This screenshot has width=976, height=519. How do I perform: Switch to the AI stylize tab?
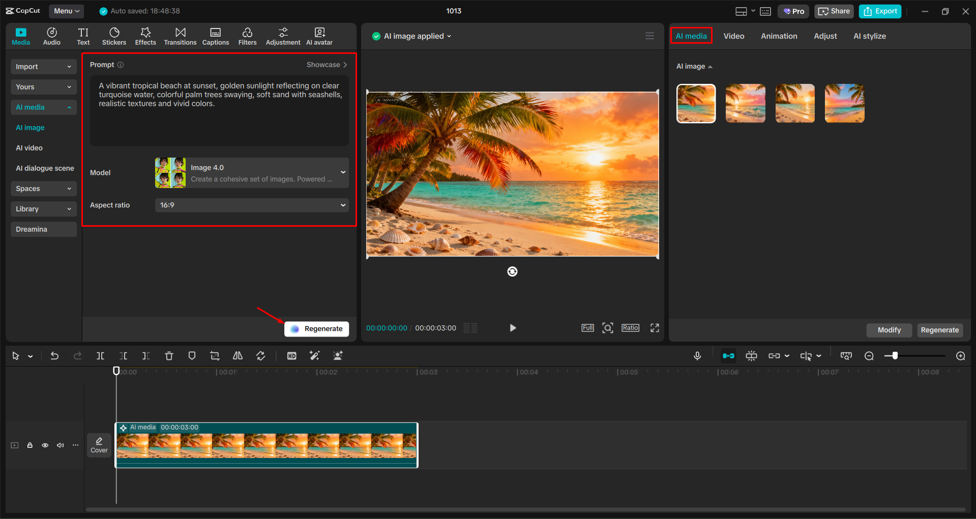coord(869,36)
